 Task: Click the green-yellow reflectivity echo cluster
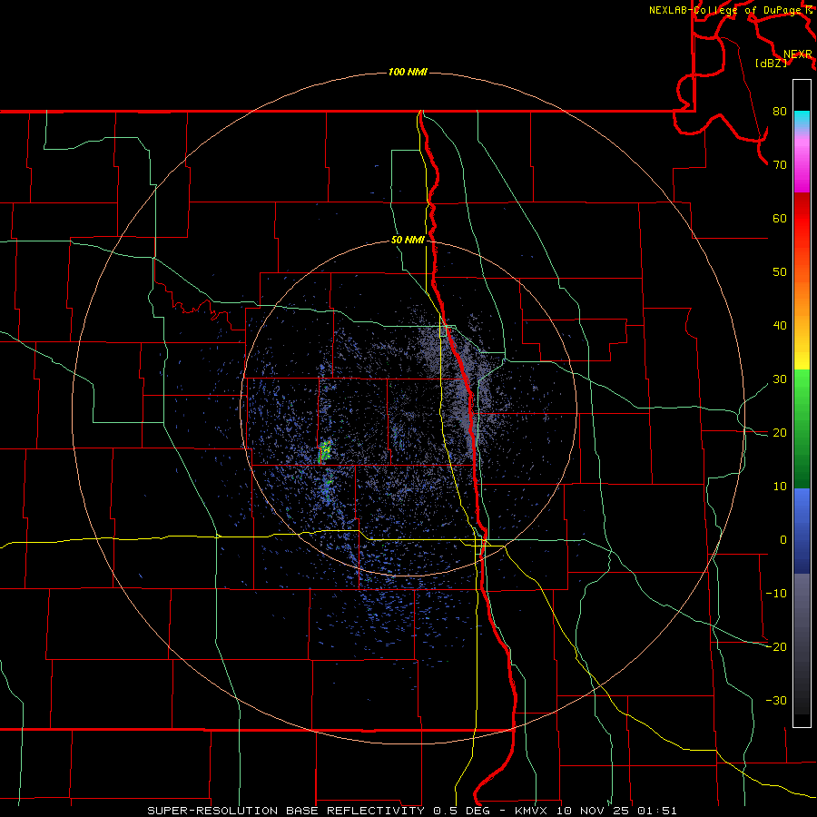[325, 452]
